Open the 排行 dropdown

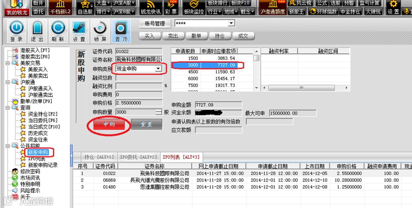click(x=102, y=12)
